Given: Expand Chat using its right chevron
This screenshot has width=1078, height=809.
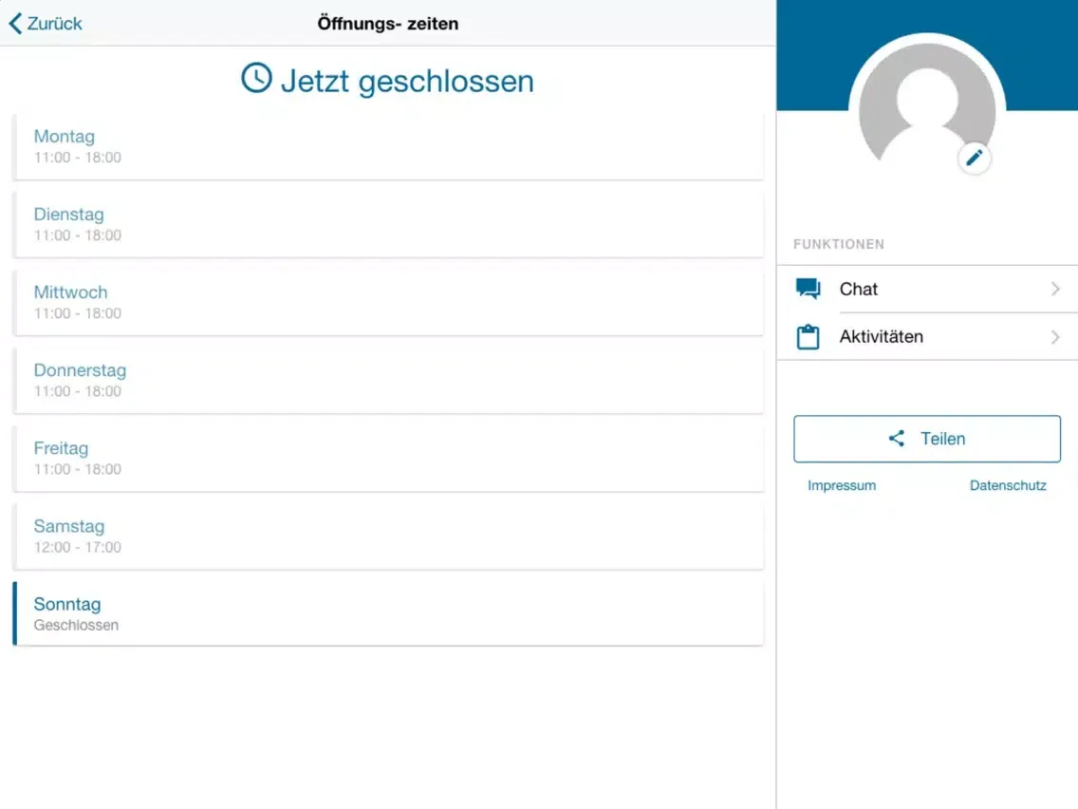Looking at the screenshot, I should pos(1055,290).
